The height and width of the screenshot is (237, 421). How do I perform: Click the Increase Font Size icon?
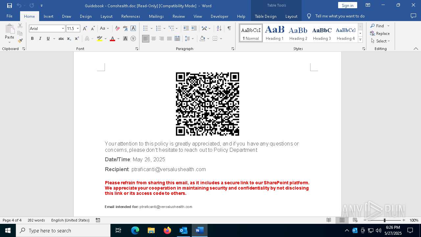click(x=85, y=29)
